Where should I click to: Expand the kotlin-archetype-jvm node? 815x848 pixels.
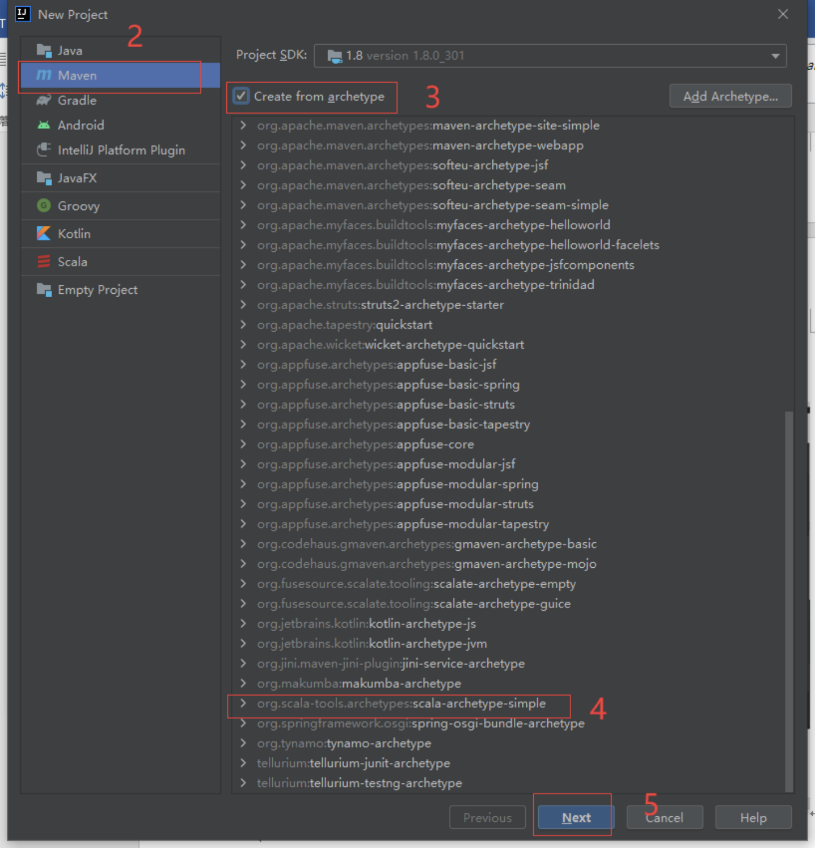pyautogui.click(x=243, y=644)
